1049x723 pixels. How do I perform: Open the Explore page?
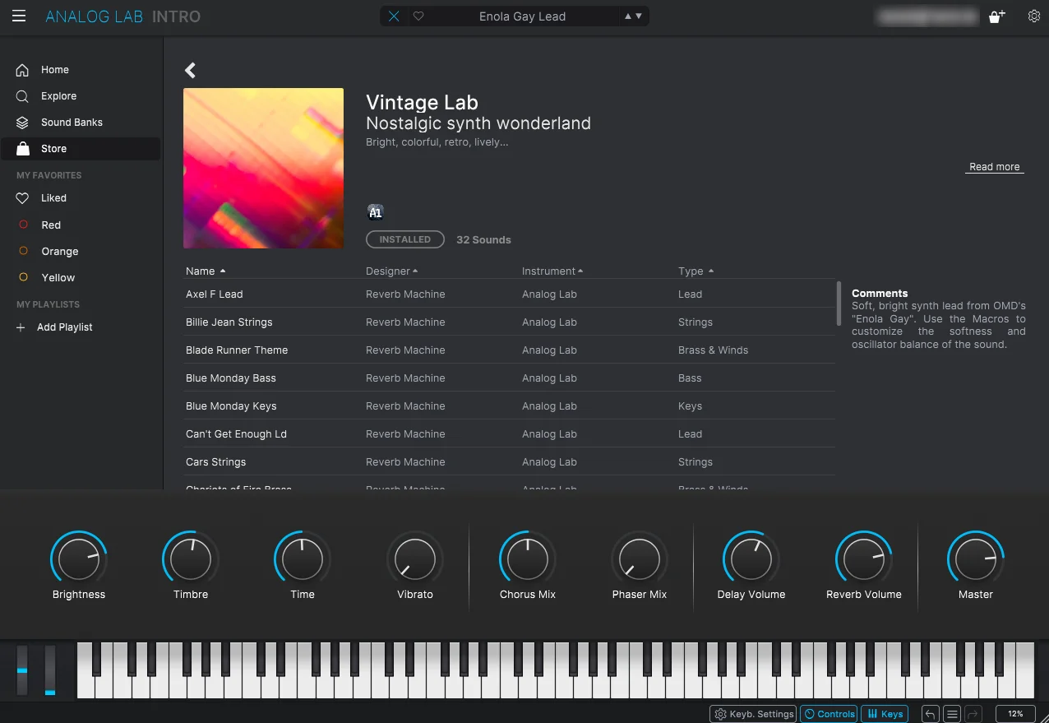81,96
